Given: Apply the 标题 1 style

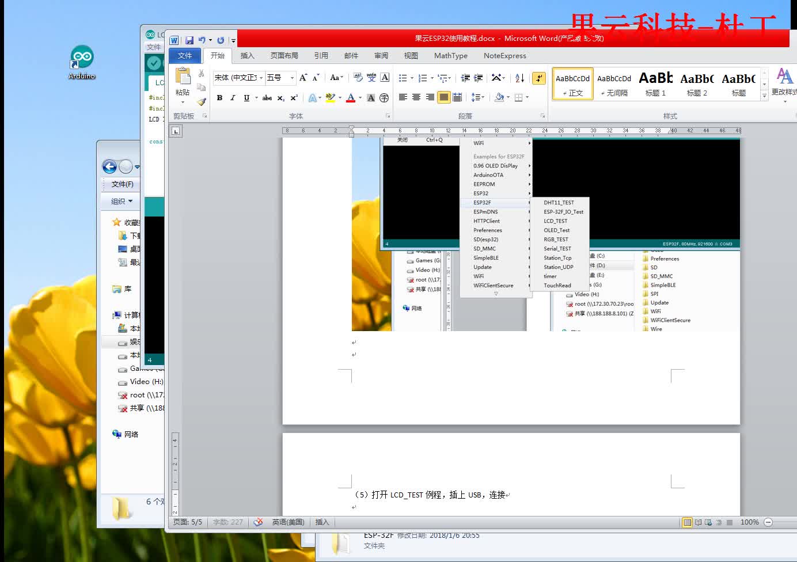Looking at the screenshot, I should (655, 84).
